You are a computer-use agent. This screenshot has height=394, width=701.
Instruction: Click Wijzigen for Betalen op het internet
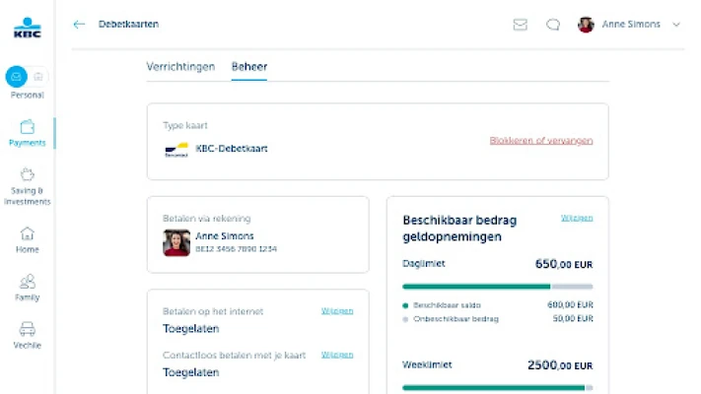(x=337, y=311)
